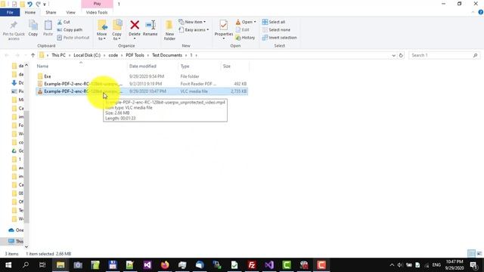Open FileZilla from the taskbar
484x272 pixels.
[x=252, y=265]
